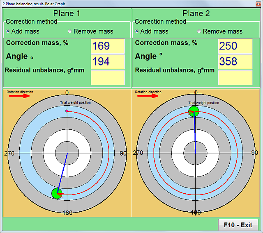Screen dimensions: 263x233
Task: Click the F10 - Exit button
Action: pos(238,225)
